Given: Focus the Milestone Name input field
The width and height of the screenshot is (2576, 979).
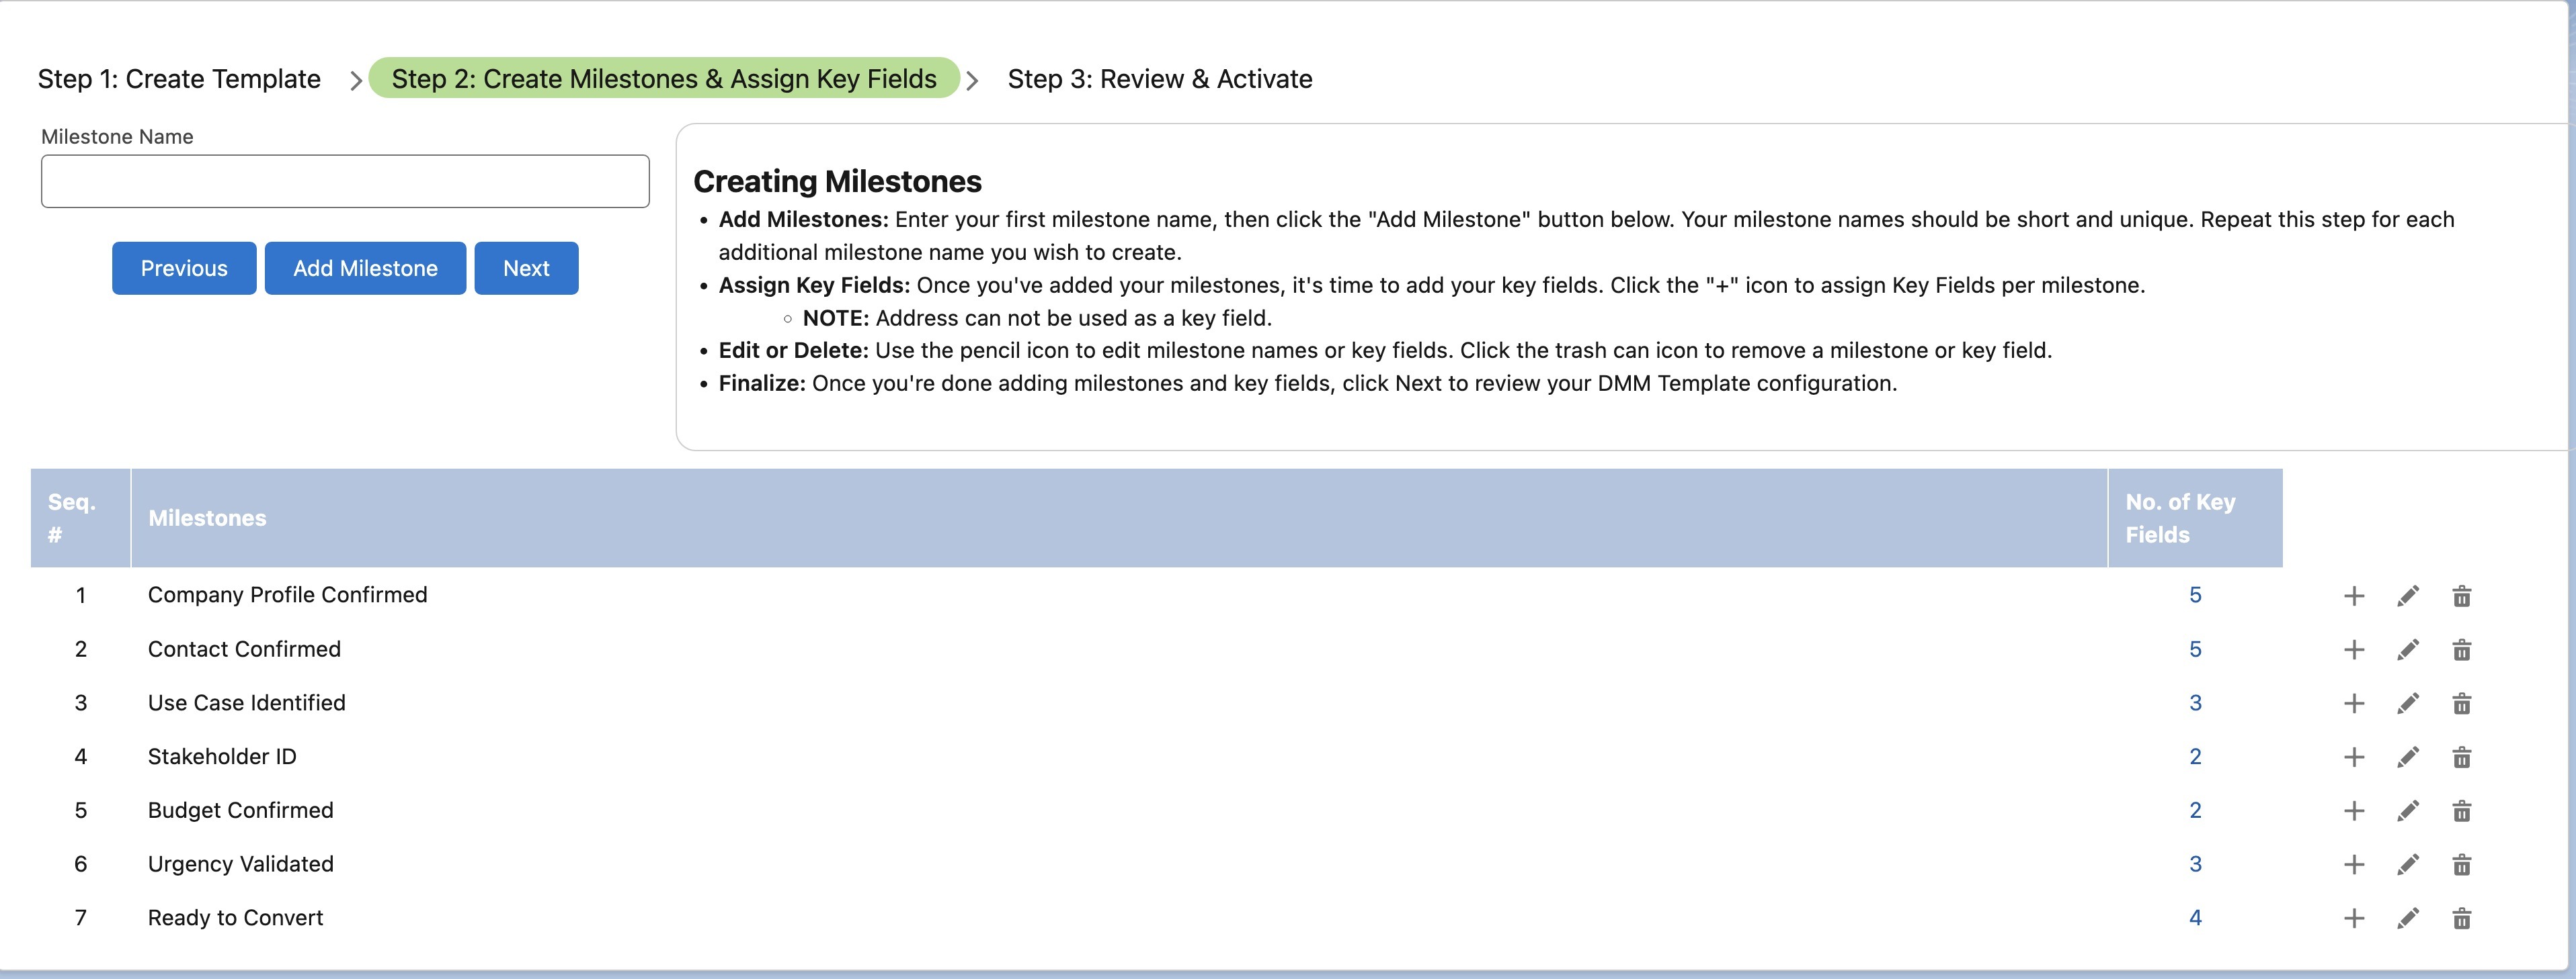Looking at the screenshot, I should click(345, 181).
